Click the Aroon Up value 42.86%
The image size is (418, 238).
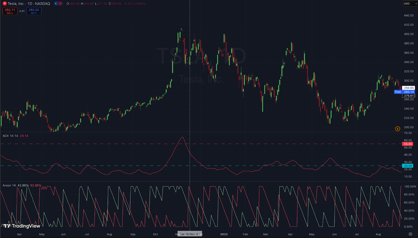[x=23, y=185]
